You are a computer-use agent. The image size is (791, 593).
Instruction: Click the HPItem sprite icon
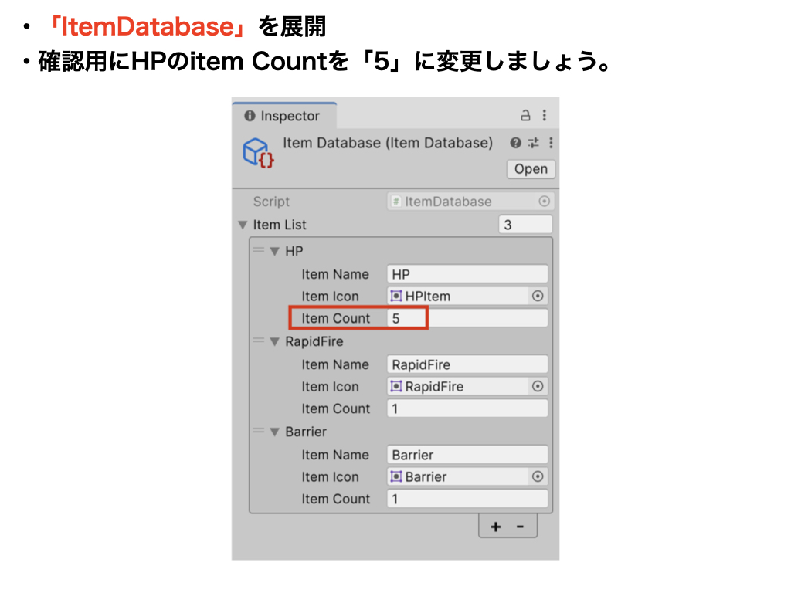[396, 296]
